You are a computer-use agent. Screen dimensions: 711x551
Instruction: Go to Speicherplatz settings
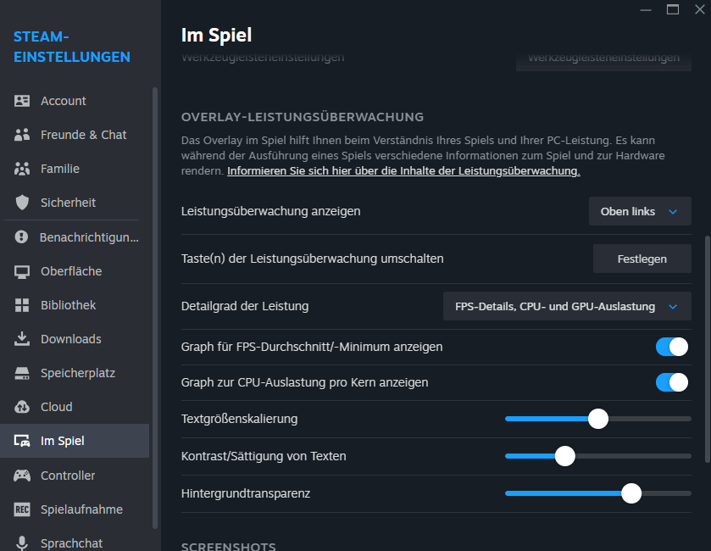(x=77, y=373)
